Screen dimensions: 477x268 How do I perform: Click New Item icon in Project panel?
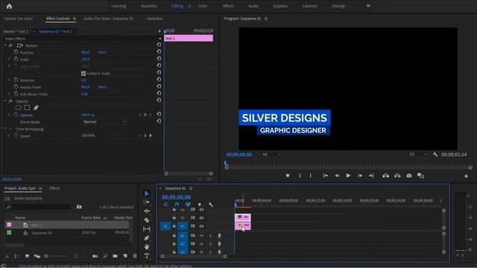125,256
